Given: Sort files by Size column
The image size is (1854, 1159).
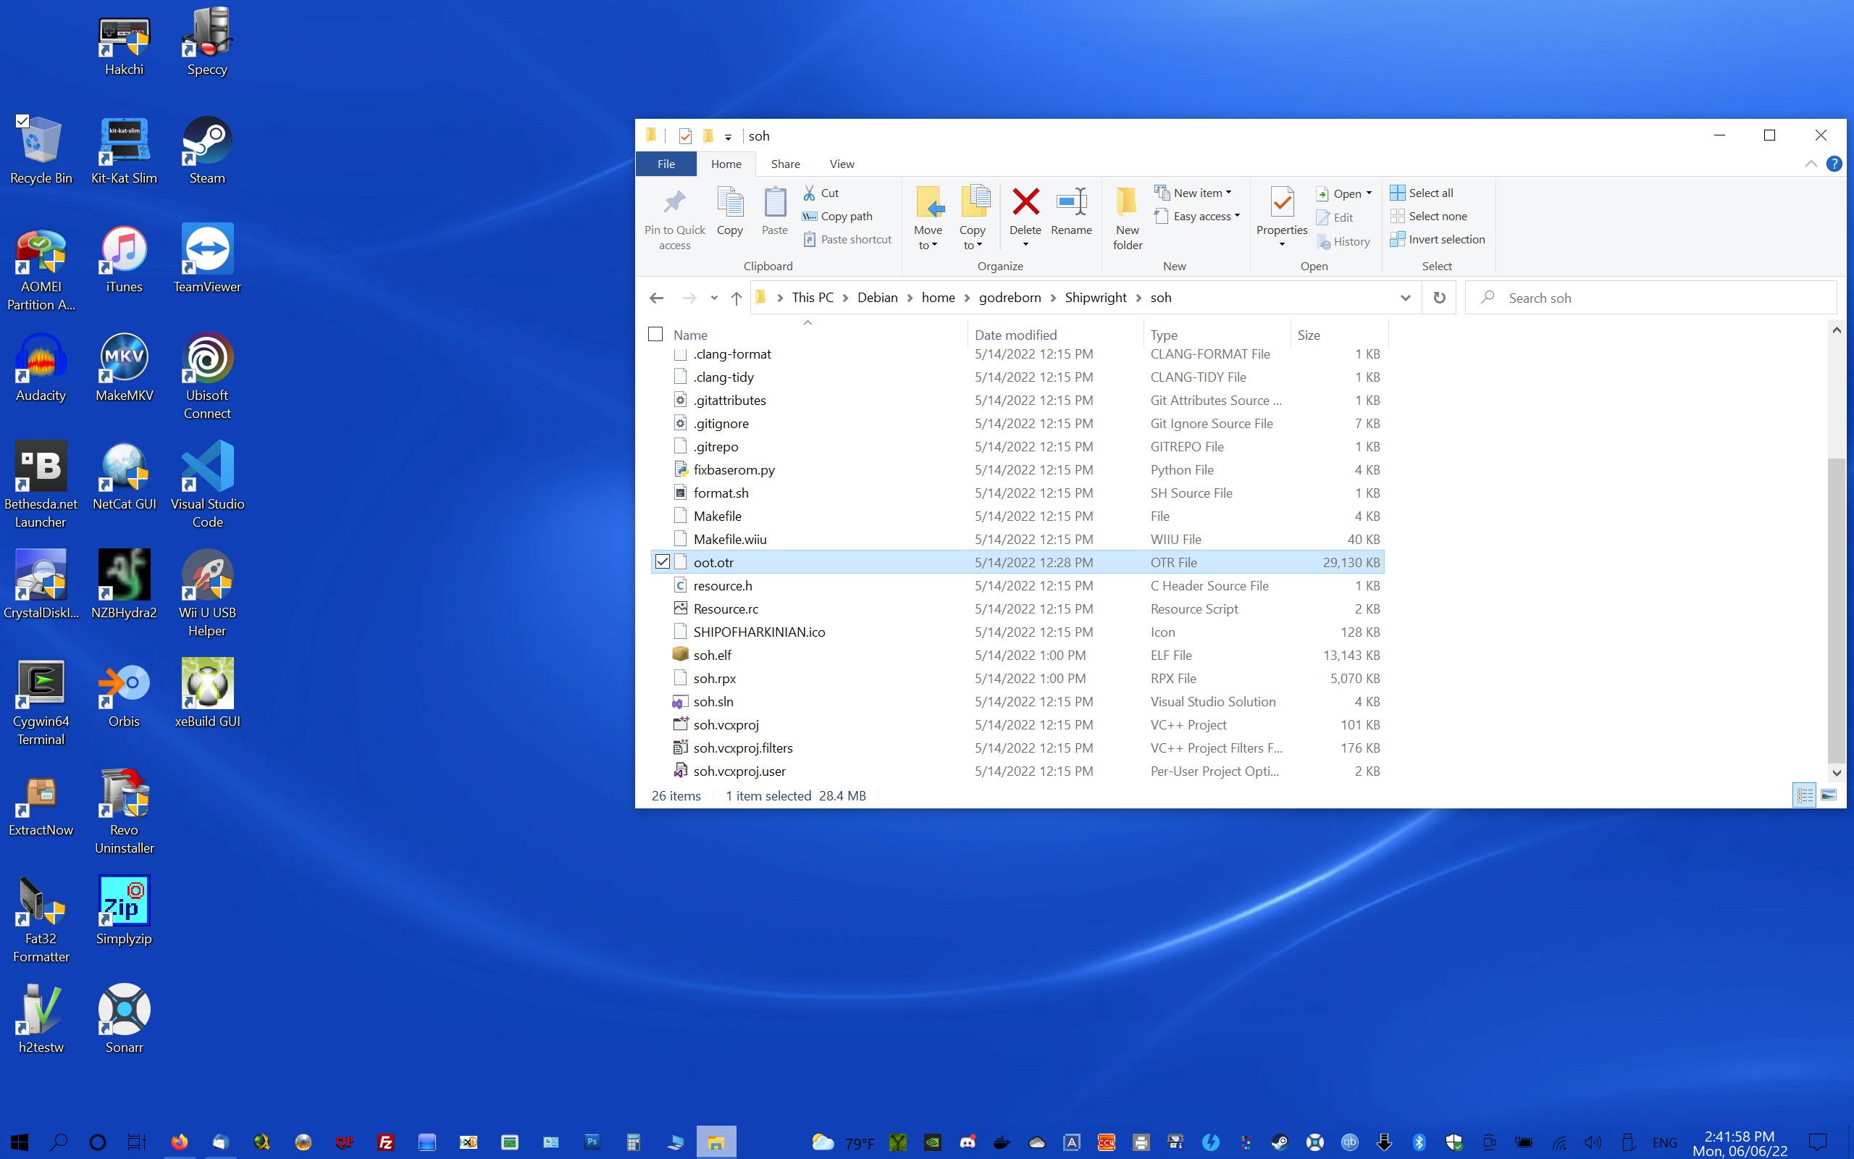Looking at the screenshot, I should tap(1309, 334).
